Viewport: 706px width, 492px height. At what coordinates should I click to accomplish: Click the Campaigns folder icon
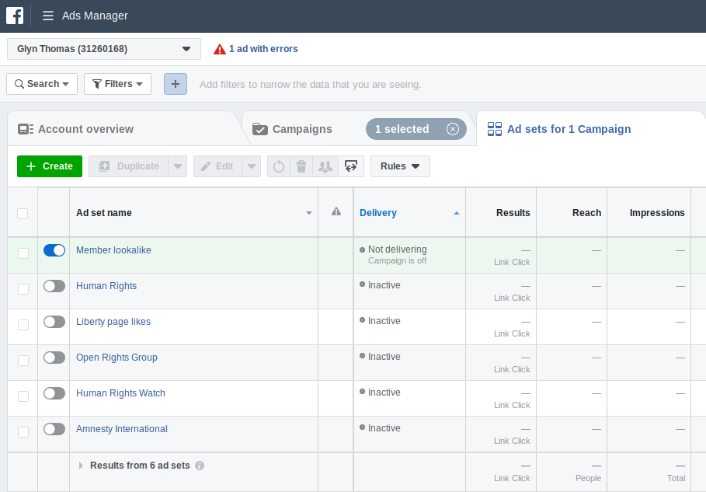tap(259, 129)
